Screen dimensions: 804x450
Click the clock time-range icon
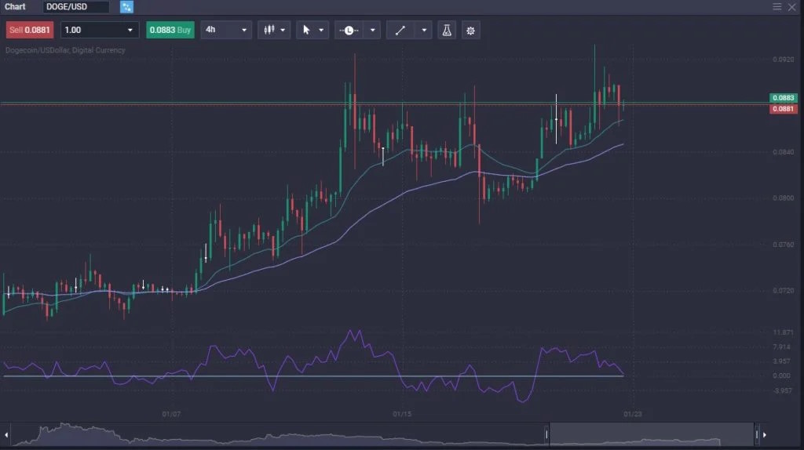point(349,31)
